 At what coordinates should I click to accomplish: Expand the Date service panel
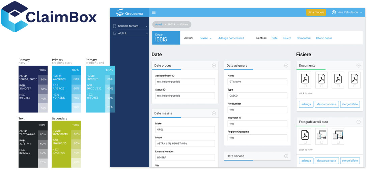[286, 156]
